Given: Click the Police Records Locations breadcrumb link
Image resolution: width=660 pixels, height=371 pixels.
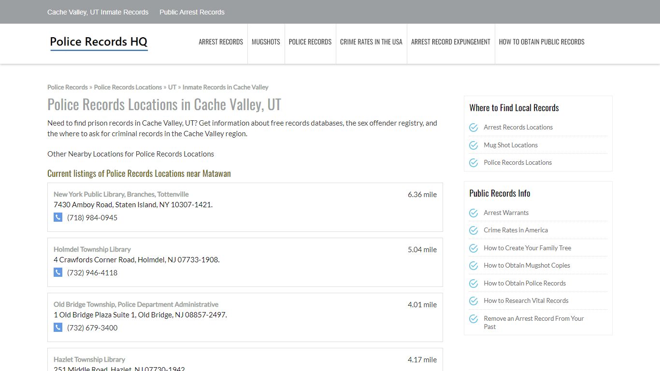Looking at the screenshot, I should tap(128, 87).
